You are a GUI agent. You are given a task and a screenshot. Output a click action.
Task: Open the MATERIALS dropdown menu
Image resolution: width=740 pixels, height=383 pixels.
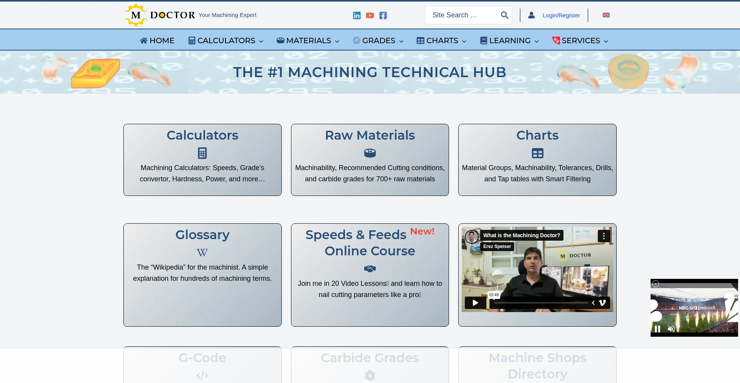coord(307,40)
